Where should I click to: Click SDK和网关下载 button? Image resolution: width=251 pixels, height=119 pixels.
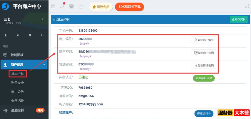[129, 7]
